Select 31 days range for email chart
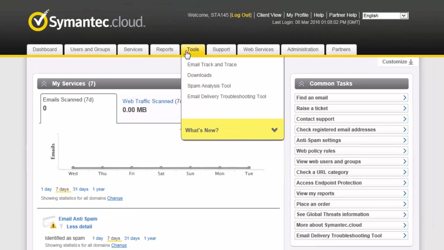Image resolution: width=444 pixels, height=250 pixels. [x=80, y=189]
